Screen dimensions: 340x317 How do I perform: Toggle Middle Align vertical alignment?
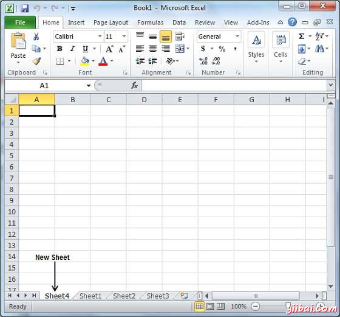click(x=153, y=36)
